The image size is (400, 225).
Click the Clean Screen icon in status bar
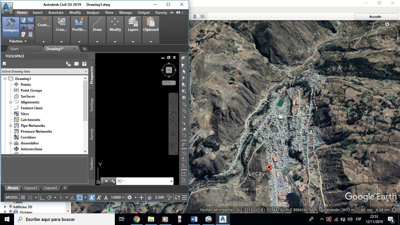(177, 197)
